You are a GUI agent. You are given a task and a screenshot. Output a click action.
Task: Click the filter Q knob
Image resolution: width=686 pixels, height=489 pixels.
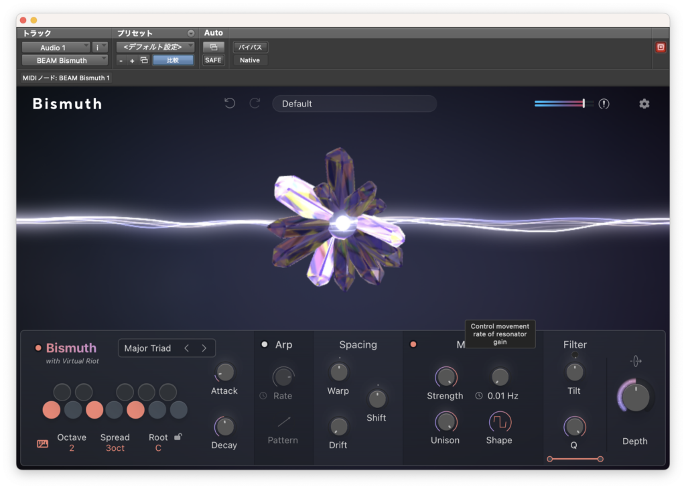point(574,427)
